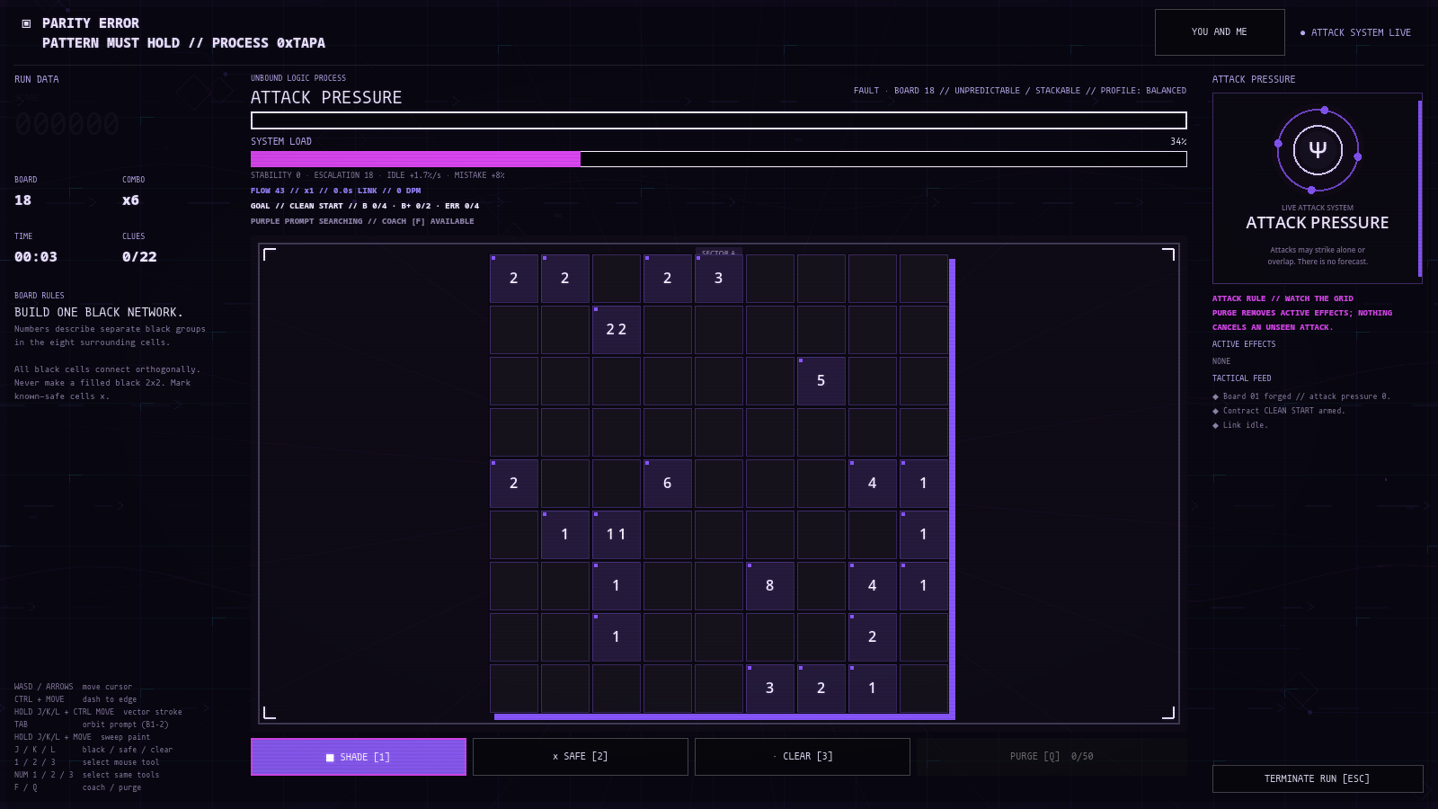The height and width of the screenshot is (809, 1438).
Task: Click the BOARD 18 value in Run Data
Action: [x=22, y=200]
